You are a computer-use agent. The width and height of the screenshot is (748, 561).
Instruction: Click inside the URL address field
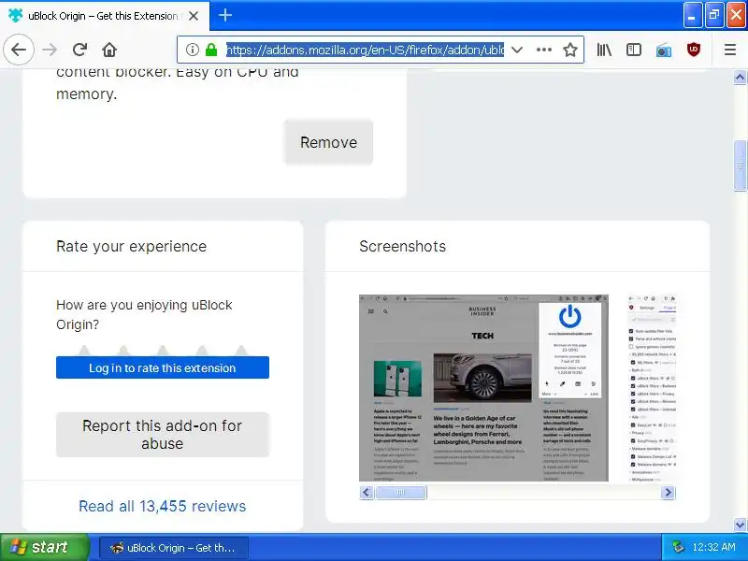(x=365, y=50)
